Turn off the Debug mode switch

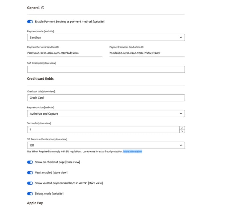pyautogui.click(x=30, y=193)
